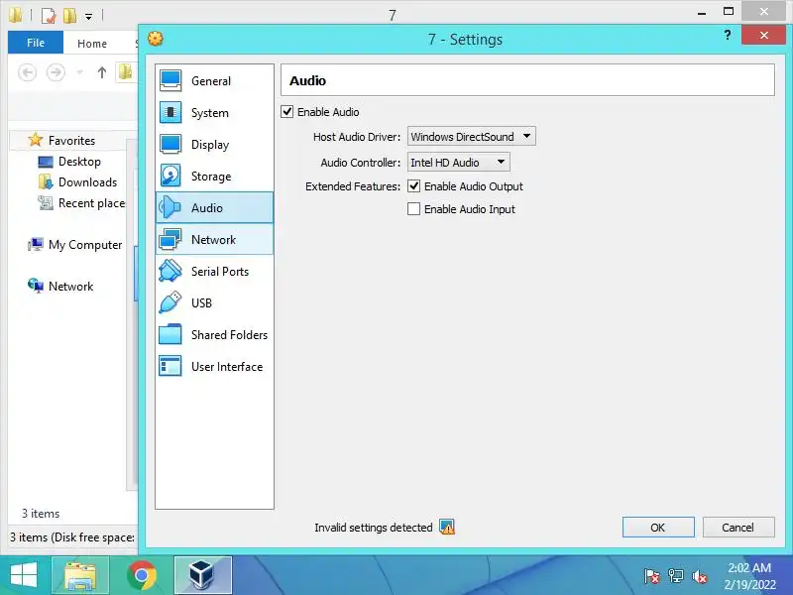Open the File tab in Explorer
This screenshot has width=793, height=595.
click(x=36, y=43)
